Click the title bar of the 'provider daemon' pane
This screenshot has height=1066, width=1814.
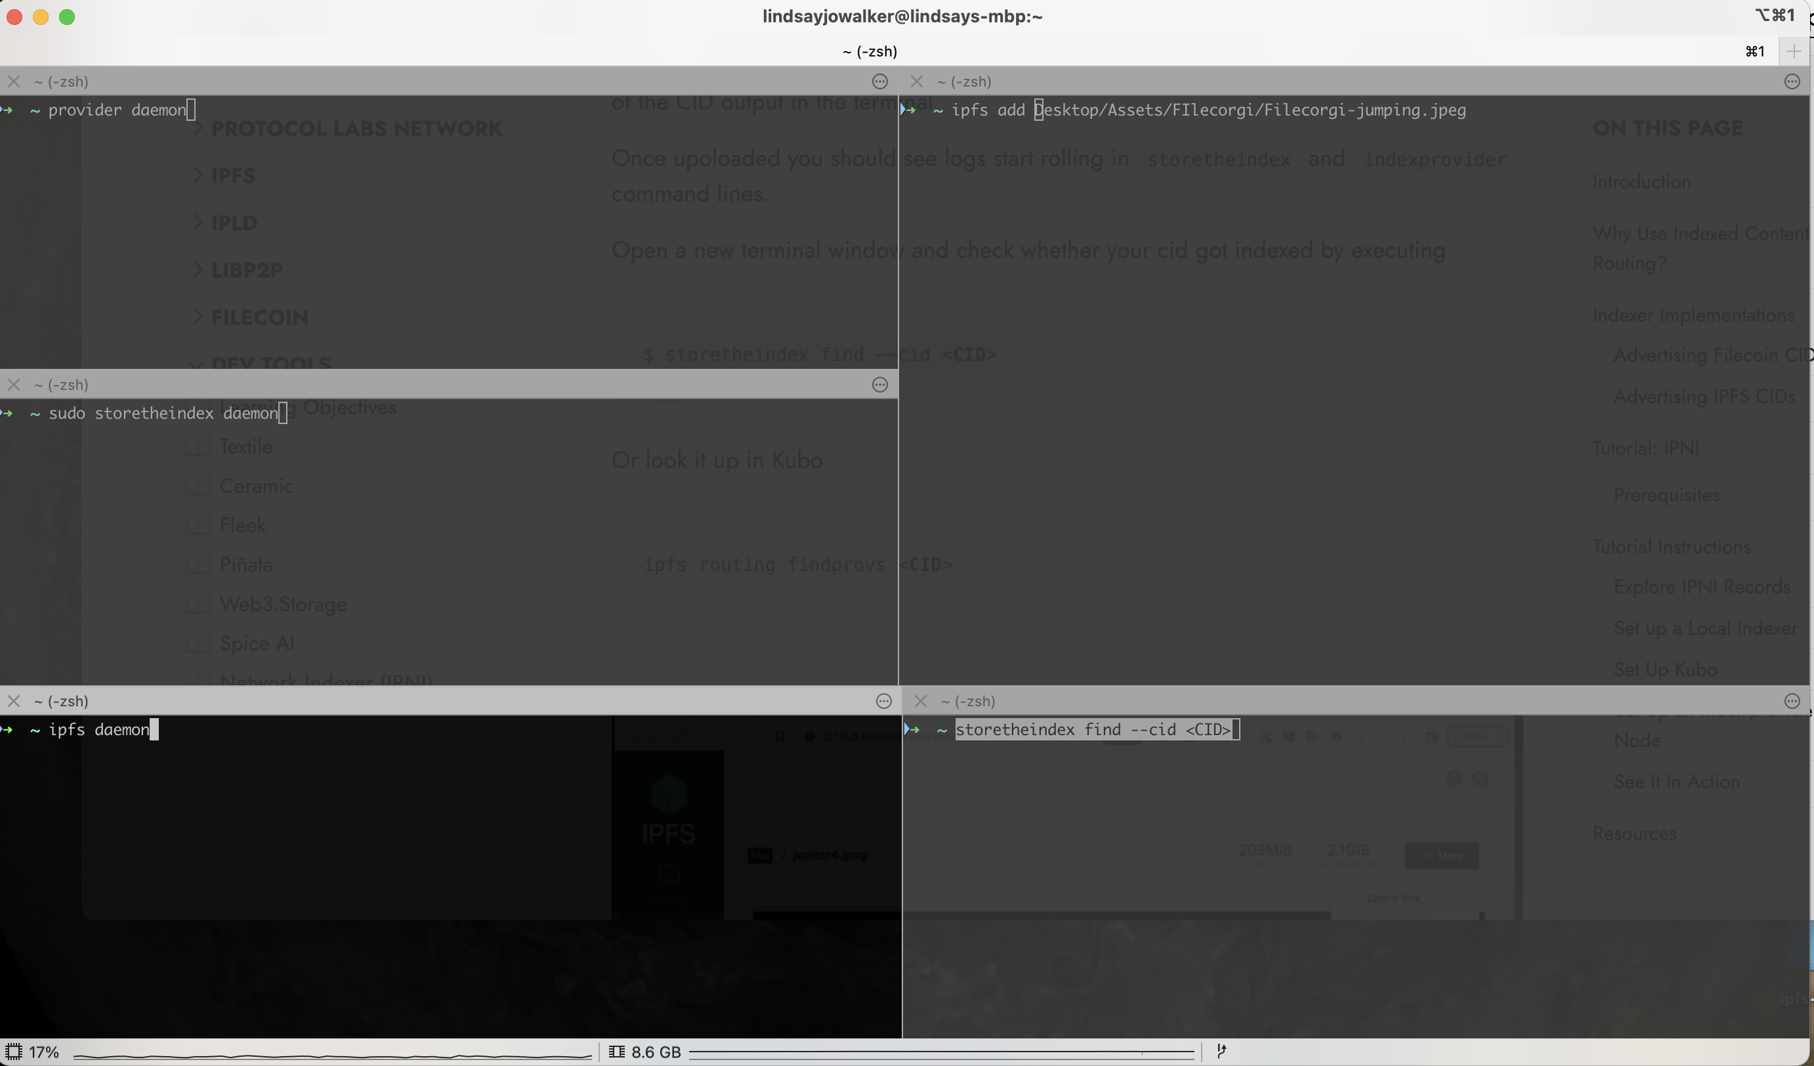click(448, 81)
